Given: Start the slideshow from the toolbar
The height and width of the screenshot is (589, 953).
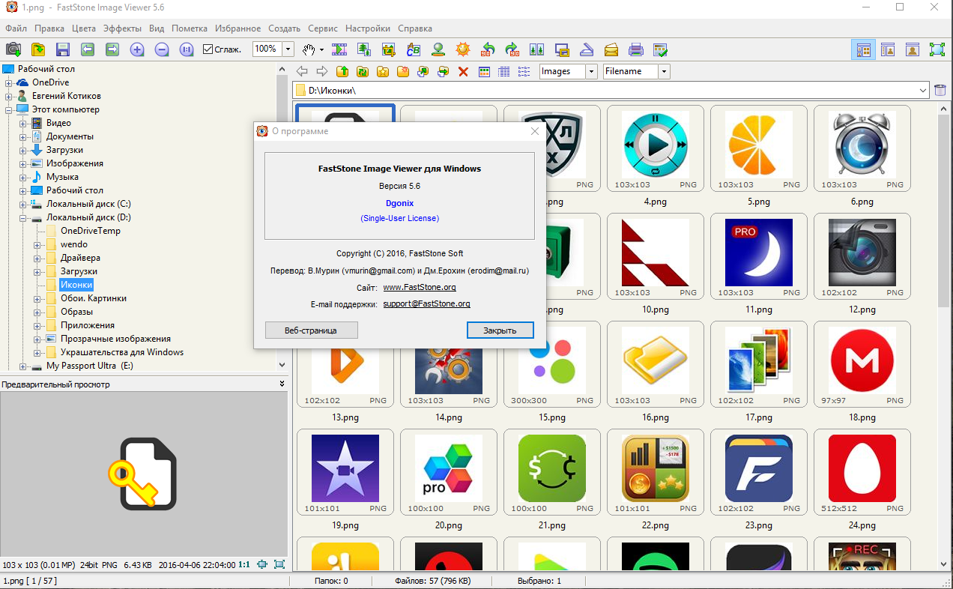Looking at the screenshot, I should coord(339,50).
